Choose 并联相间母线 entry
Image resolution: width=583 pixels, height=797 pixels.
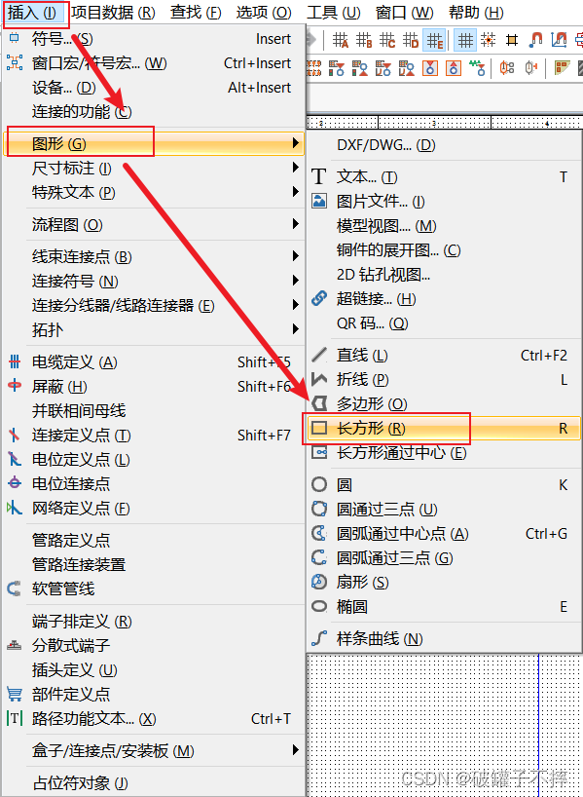(154, 411)
